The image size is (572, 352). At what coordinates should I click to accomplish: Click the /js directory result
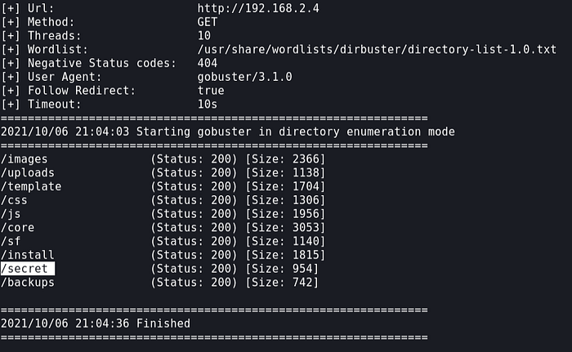point(11,214)
